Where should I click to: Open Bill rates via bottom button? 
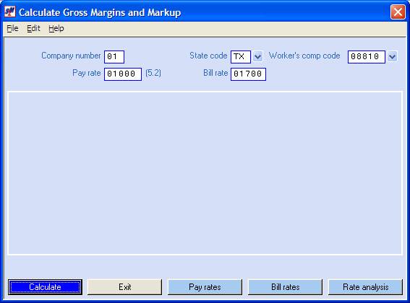pos(285,287)
